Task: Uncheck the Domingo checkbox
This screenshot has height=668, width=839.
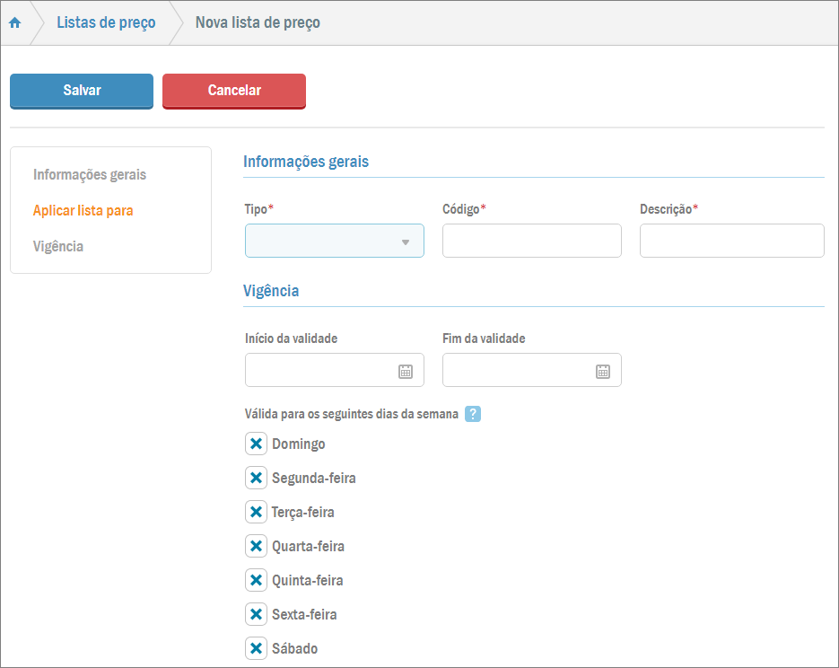Action: pyautogui.click(x=256, y=444)
